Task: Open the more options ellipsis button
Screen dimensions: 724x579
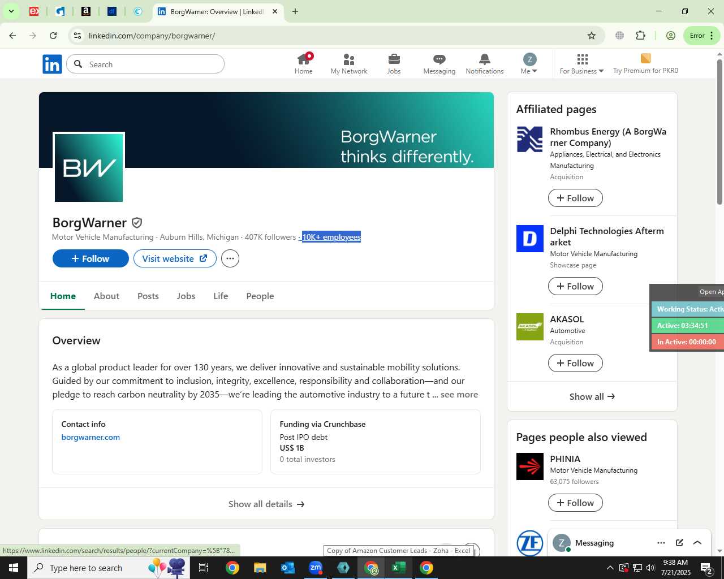Action: pos(230,258)
